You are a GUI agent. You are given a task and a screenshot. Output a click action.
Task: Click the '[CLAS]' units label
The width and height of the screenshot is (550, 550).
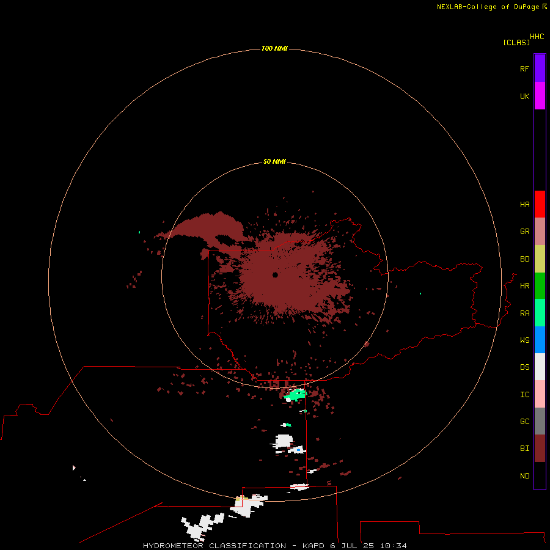click(516, 42)
